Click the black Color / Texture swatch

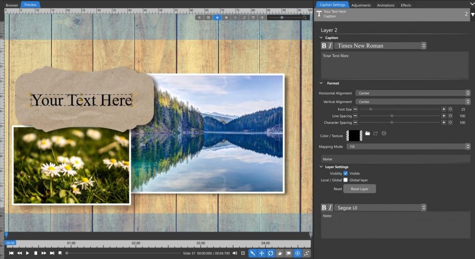pyautogui.click(x=354, y=136)
